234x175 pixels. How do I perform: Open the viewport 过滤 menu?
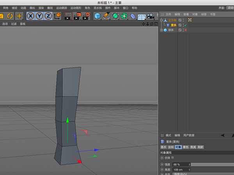pyautogui.click(x=14, y=24)
